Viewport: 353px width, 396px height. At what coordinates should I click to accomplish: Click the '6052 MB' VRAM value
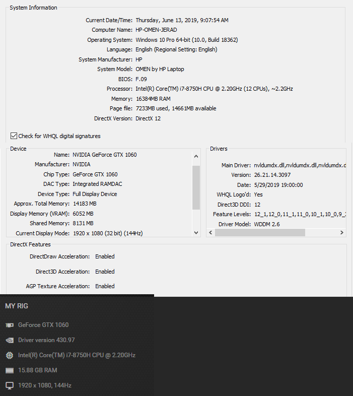coord(83,214)
